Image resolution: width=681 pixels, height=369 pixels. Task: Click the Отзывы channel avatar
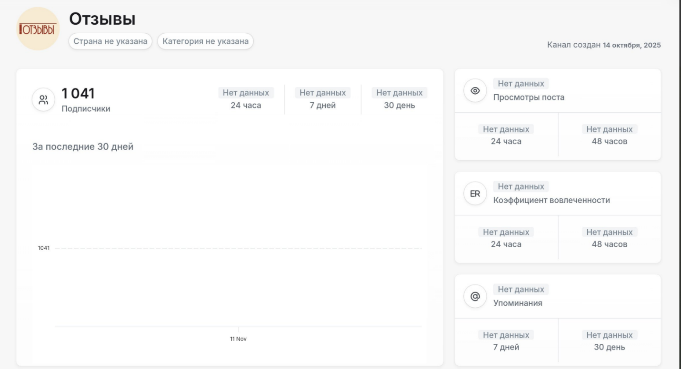[38, 29]
